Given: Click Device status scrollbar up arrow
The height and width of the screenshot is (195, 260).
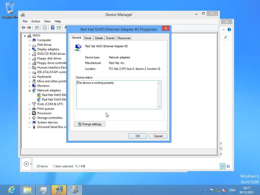Looking at the screenshot, I should 159,83.
